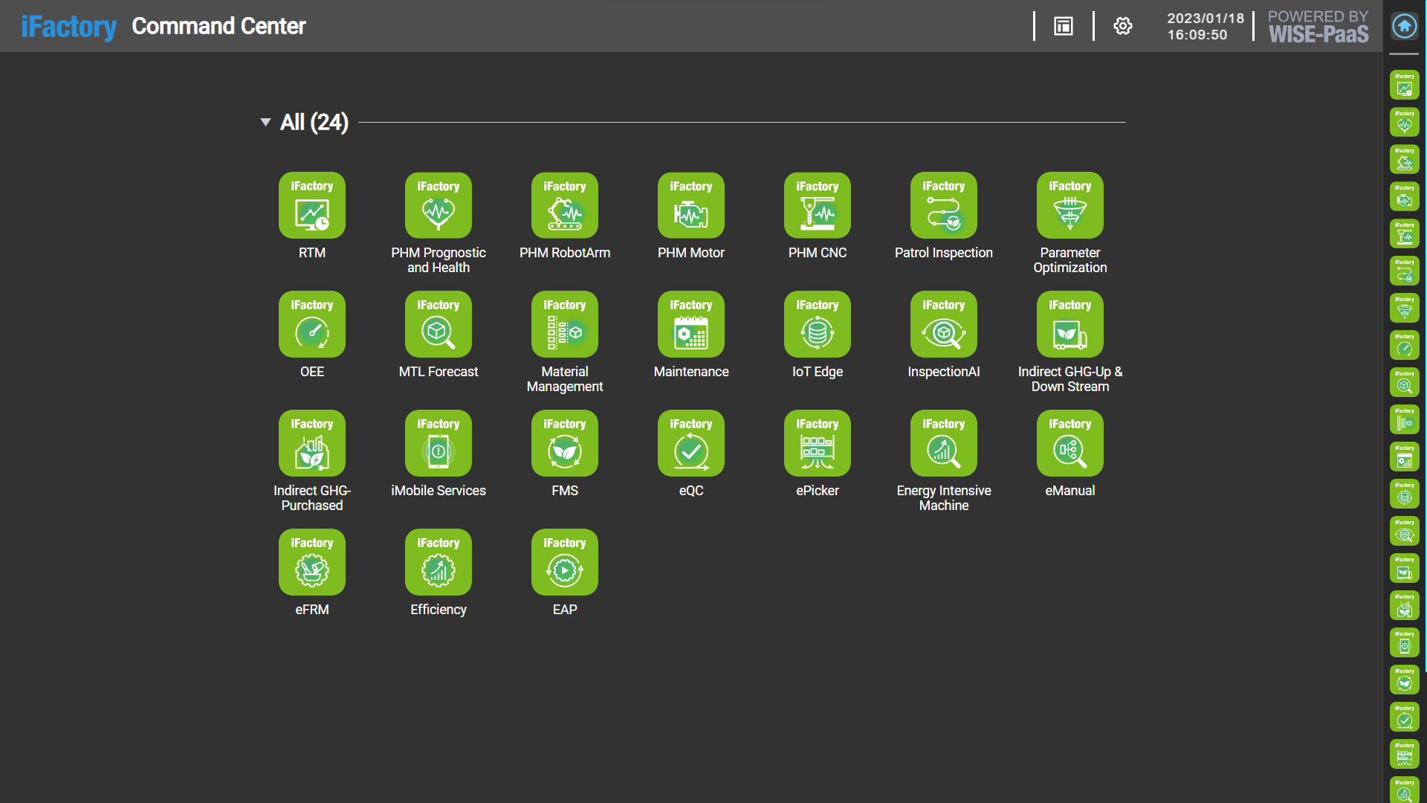Open Energy Intensive Machine main grid tile
This screenshot has height=803, width=1427.
(944, 443)
